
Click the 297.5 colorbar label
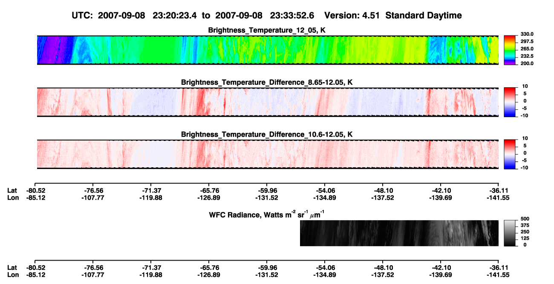pyautogui.click(x=526, y=42)
